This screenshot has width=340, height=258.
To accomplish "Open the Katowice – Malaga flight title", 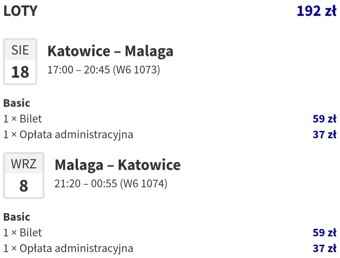I will pyautogui.click(x=110, y=51).
